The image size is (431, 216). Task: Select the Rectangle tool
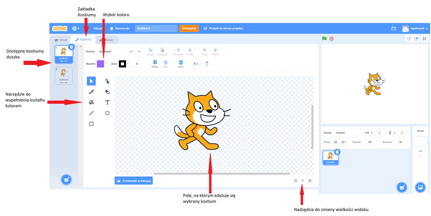[x=91, y=123]
